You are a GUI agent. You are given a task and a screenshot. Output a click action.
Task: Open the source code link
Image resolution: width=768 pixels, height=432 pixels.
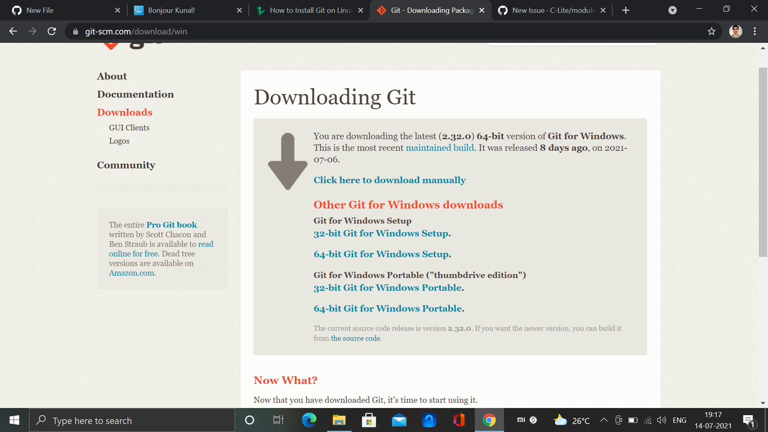pyautogui.click(x=355, y=338)
